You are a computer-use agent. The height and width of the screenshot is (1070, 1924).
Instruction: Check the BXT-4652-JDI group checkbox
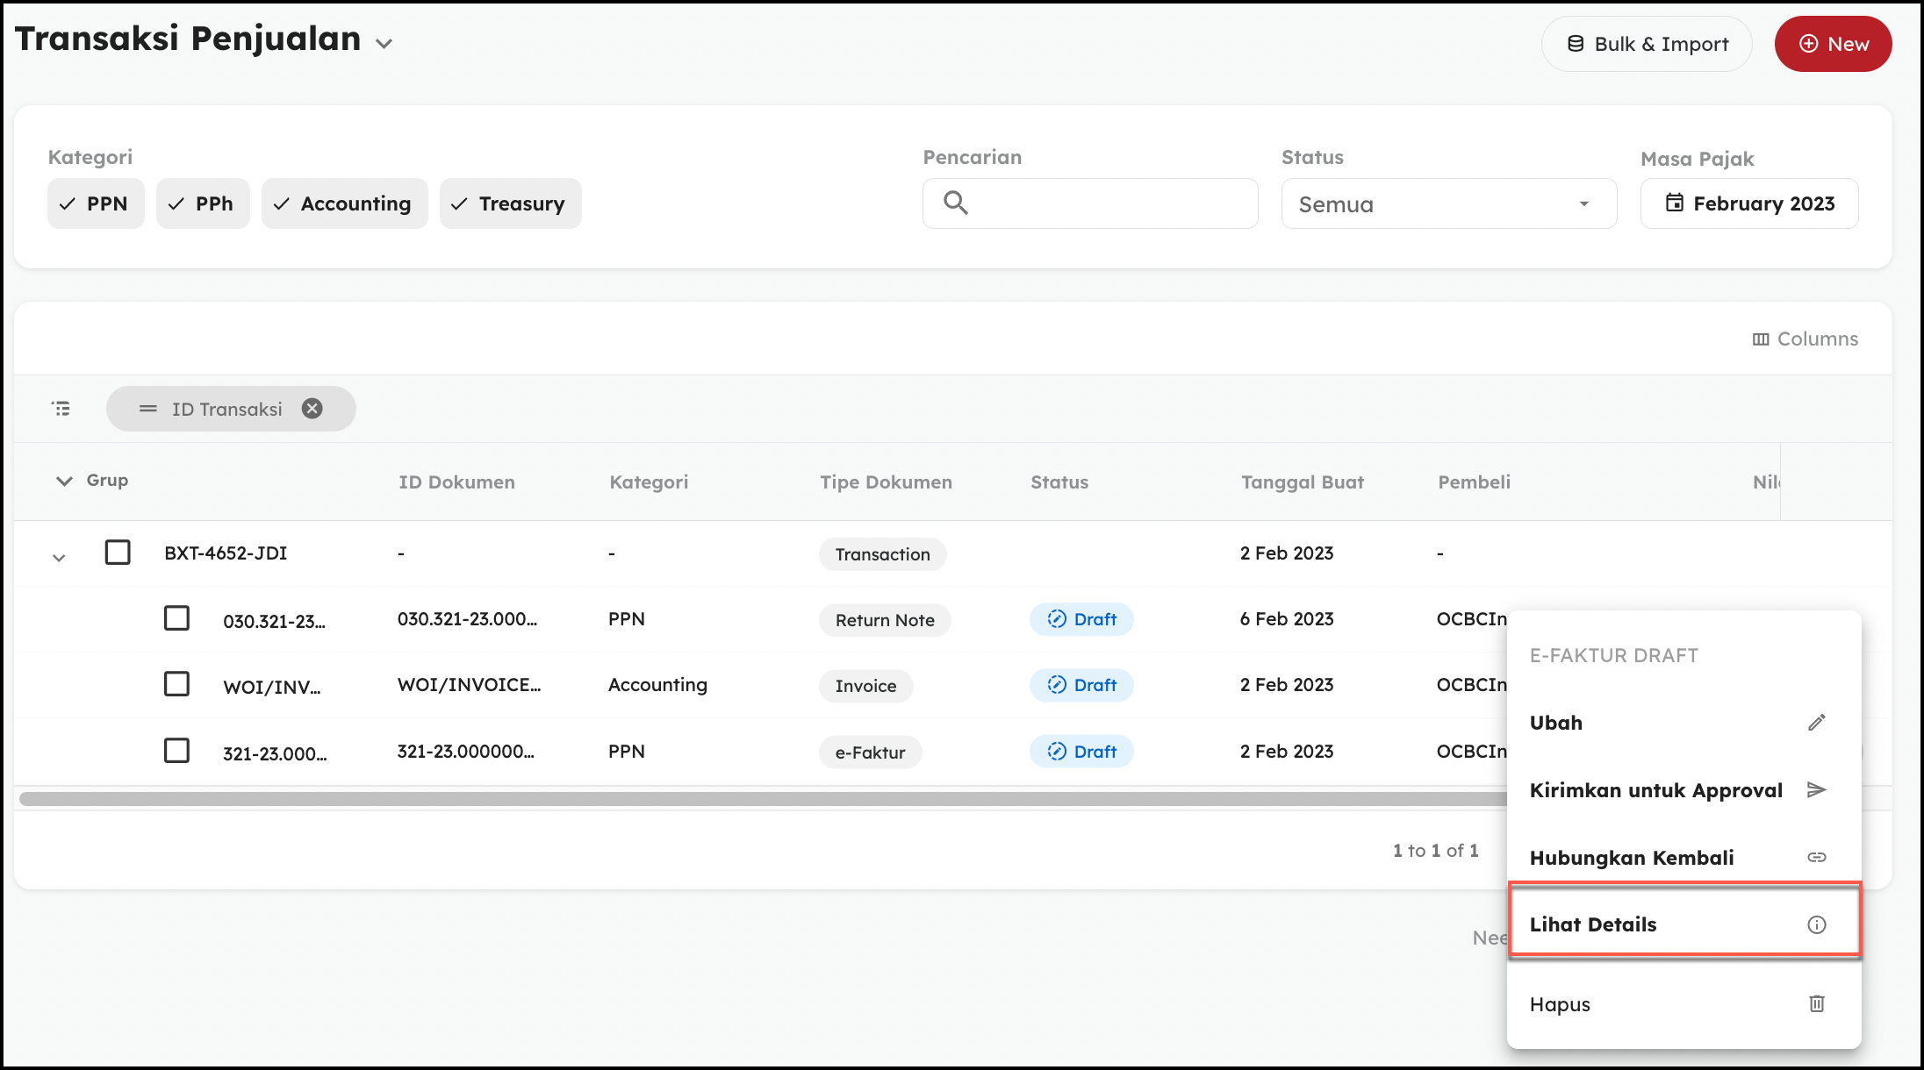tap(118, 553)
